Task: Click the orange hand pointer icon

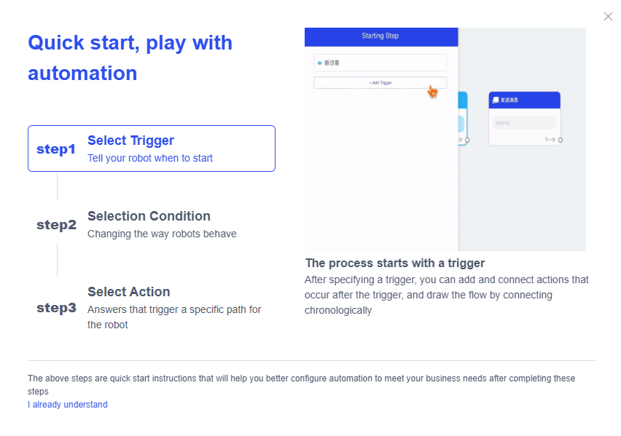Action: 432,91
